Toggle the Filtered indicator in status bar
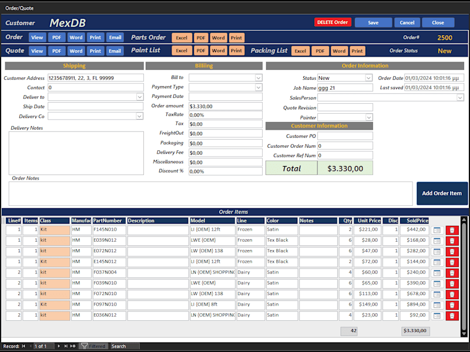Screen dimensions: 470x352 pos(93,346)
